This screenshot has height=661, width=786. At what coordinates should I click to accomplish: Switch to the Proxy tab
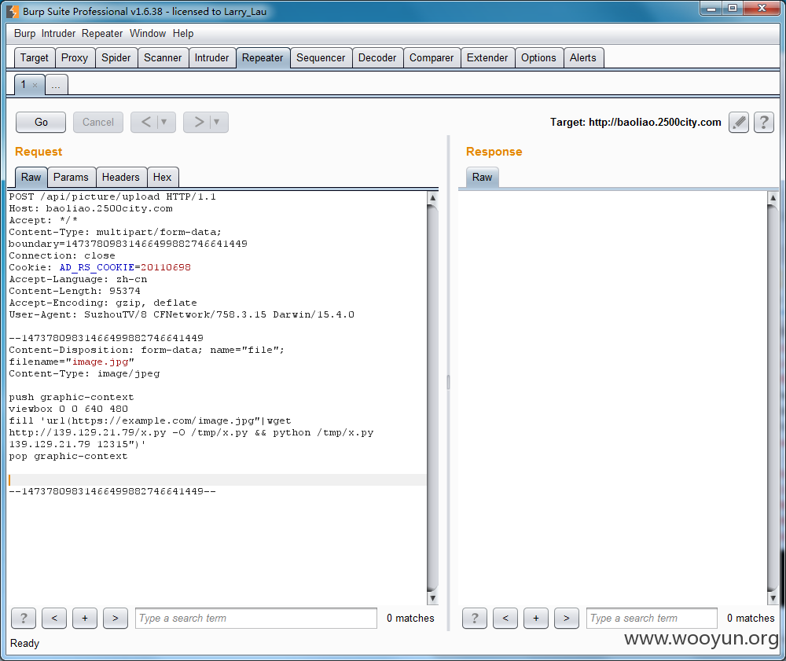point(75,58)
